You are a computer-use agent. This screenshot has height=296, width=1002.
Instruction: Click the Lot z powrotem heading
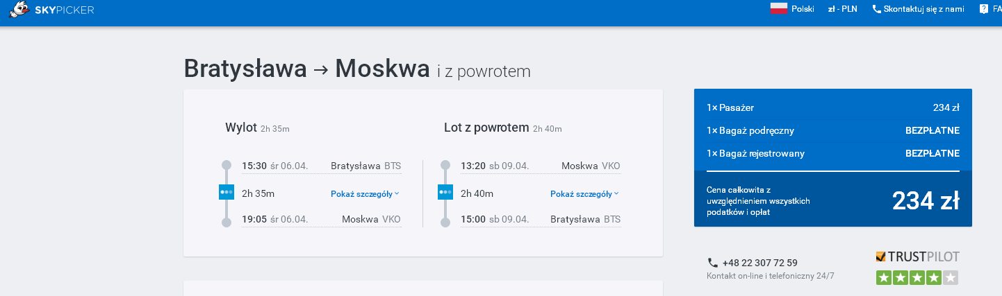[486, 128]
